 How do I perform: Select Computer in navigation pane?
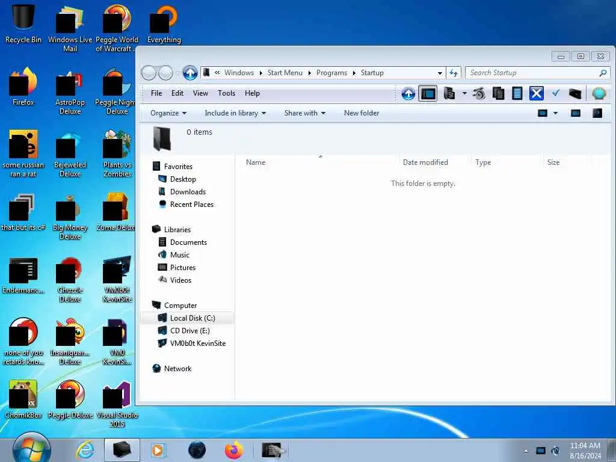[180, 305]
